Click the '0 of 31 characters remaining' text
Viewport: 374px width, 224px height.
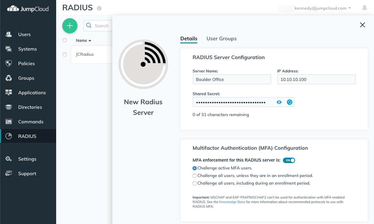tap(221, 115)
